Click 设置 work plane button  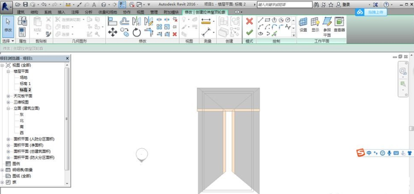click(x=303, y=25)
